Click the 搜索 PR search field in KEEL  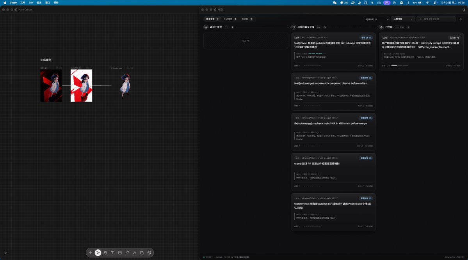point(436,19)
